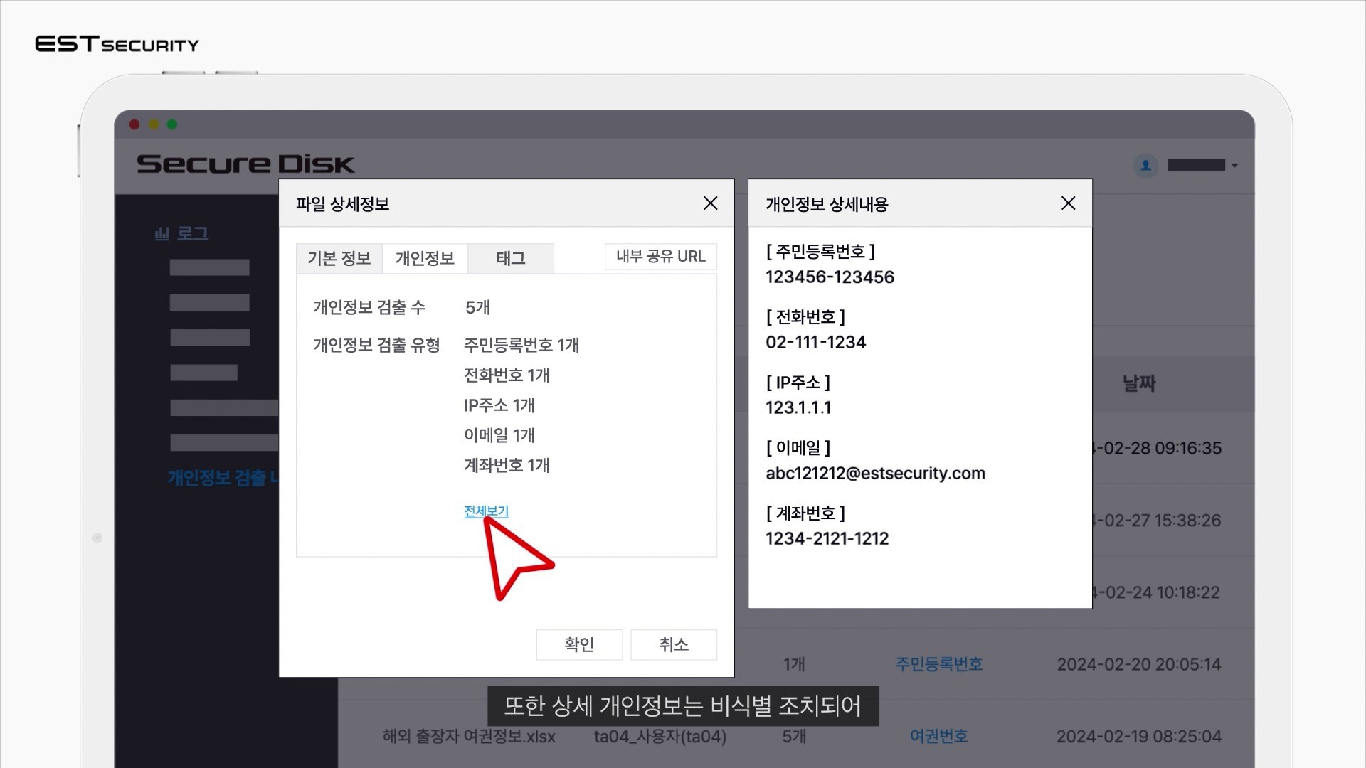1366x768 pixels.
Task: Click the abc121212@estsecurity.com email value
Action: pos(875,474)
